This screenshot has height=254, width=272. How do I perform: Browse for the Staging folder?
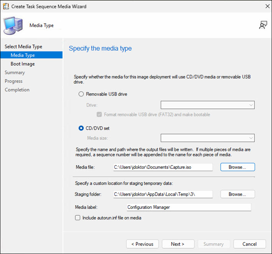coord(237,194)
